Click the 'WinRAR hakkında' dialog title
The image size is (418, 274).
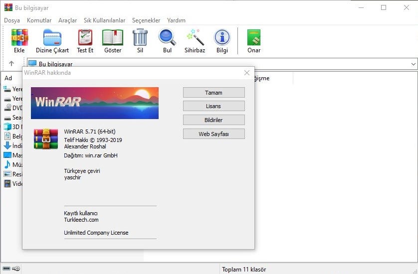(47, 73)
